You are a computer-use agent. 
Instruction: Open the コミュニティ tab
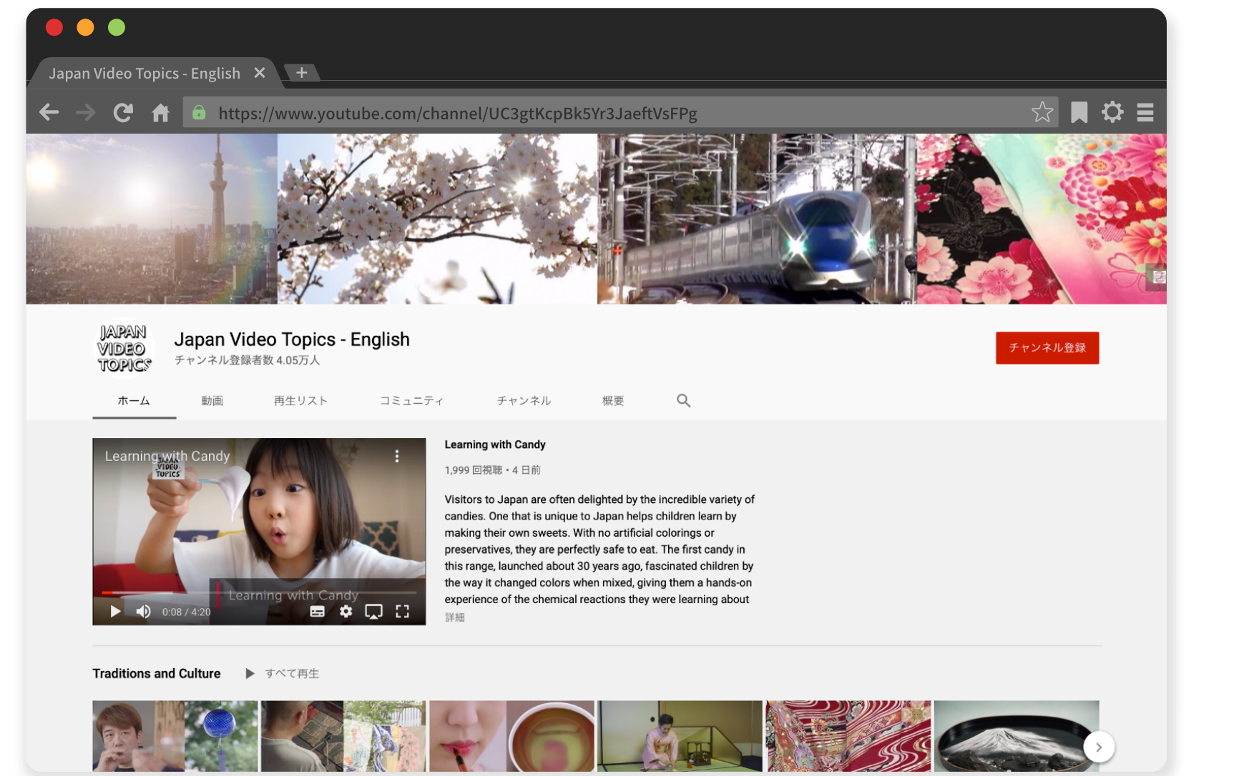click(x=412, y=401)
